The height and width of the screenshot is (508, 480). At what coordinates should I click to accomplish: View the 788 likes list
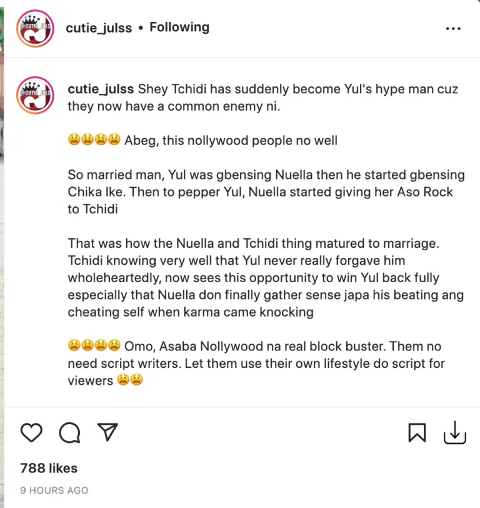[49, 468]
